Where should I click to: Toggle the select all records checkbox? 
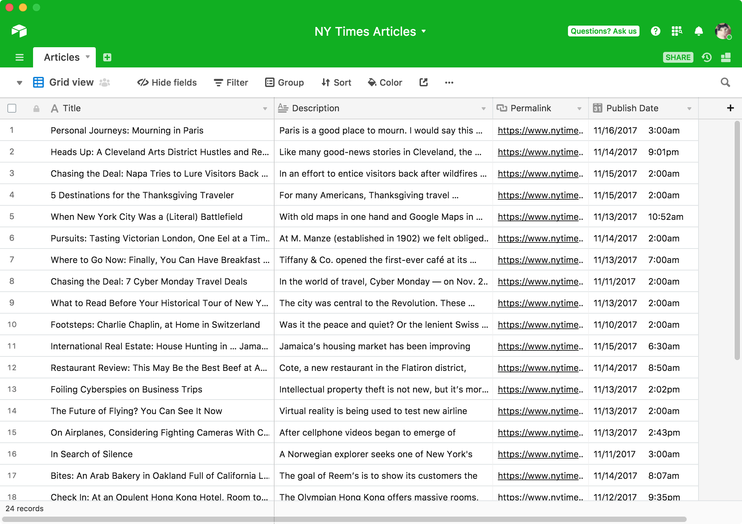[x=12, y=108]
